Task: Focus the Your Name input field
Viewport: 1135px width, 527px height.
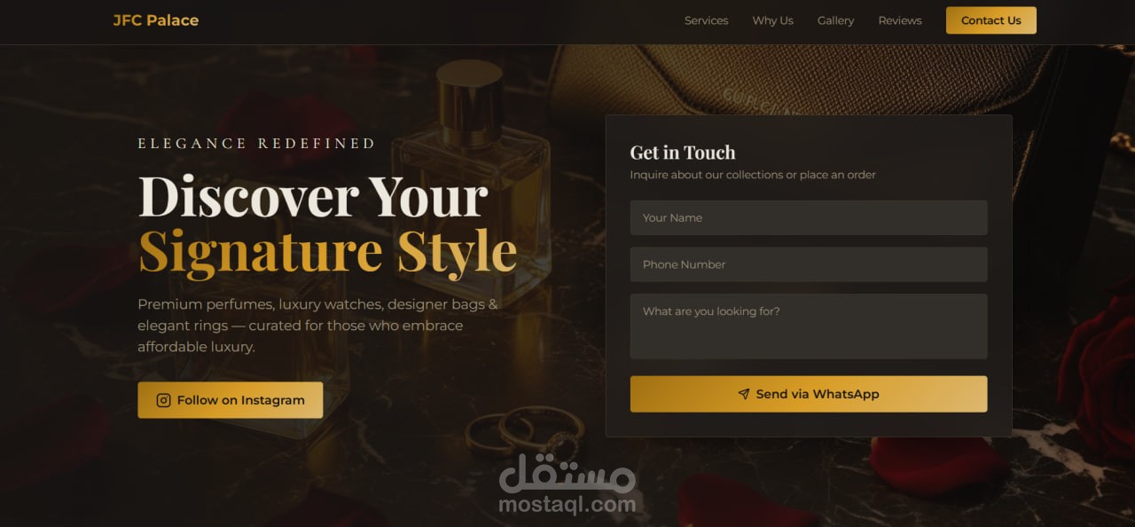Action: (x=809, y=217)
